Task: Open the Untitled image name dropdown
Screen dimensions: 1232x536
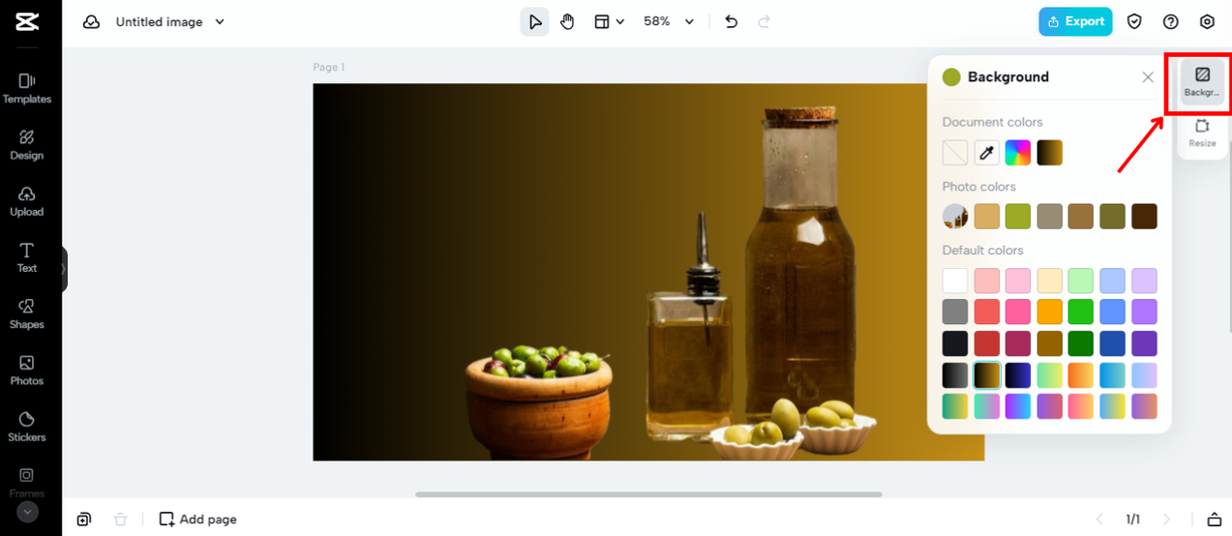Action: (x=169, y=21)
